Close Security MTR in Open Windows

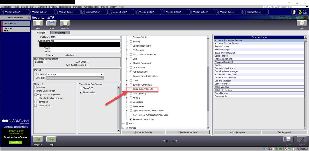tap(2, 30)
